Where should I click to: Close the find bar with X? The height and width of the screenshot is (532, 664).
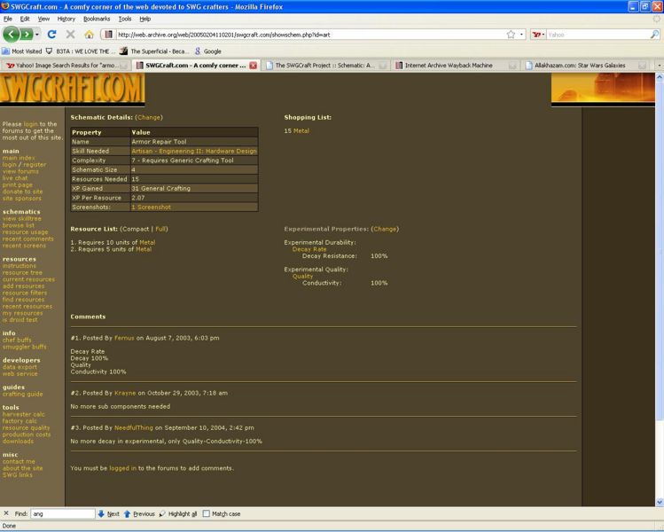point(7,513)
